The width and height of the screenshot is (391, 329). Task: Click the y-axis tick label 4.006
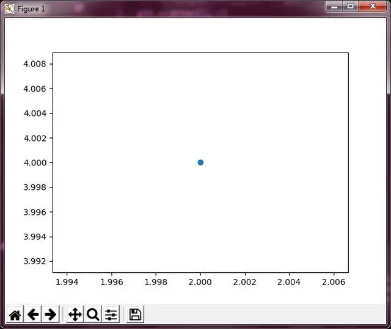(x=35, y=89)
